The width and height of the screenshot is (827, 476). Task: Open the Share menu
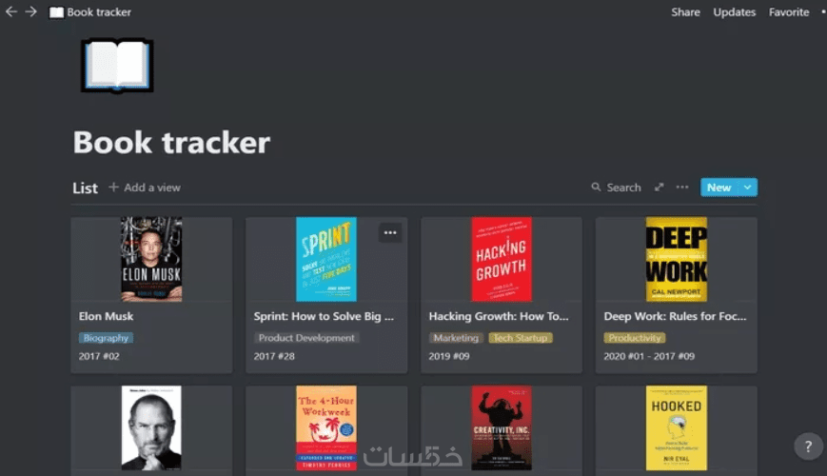[685, 12]
